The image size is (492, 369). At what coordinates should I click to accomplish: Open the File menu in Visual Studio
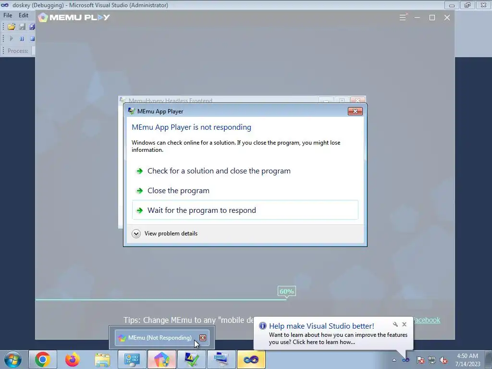tap(8, 15)
